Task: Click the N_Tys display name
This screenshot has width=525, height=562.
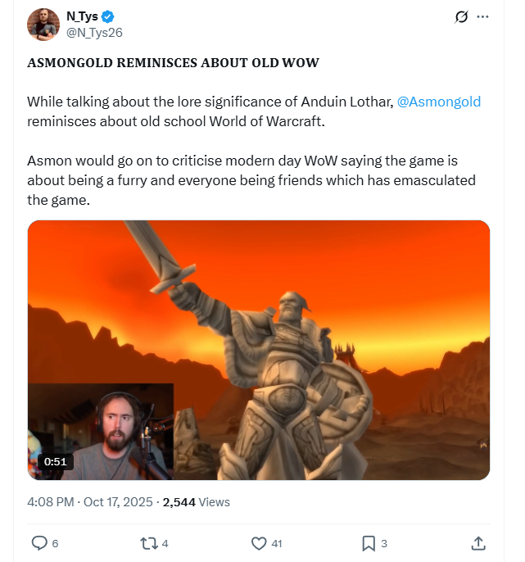Action: coord(82,16)
